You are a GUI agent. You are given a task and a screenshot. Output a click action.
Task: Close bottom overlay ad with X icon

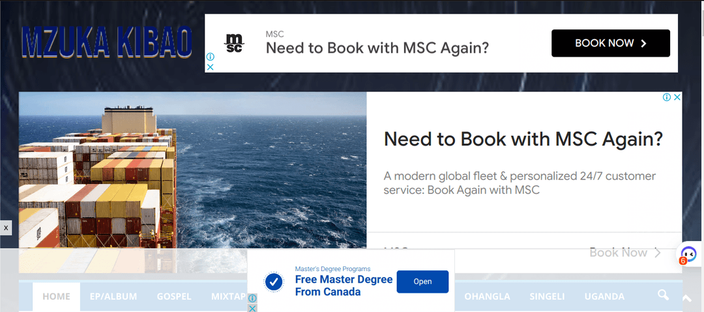[252, 308]
